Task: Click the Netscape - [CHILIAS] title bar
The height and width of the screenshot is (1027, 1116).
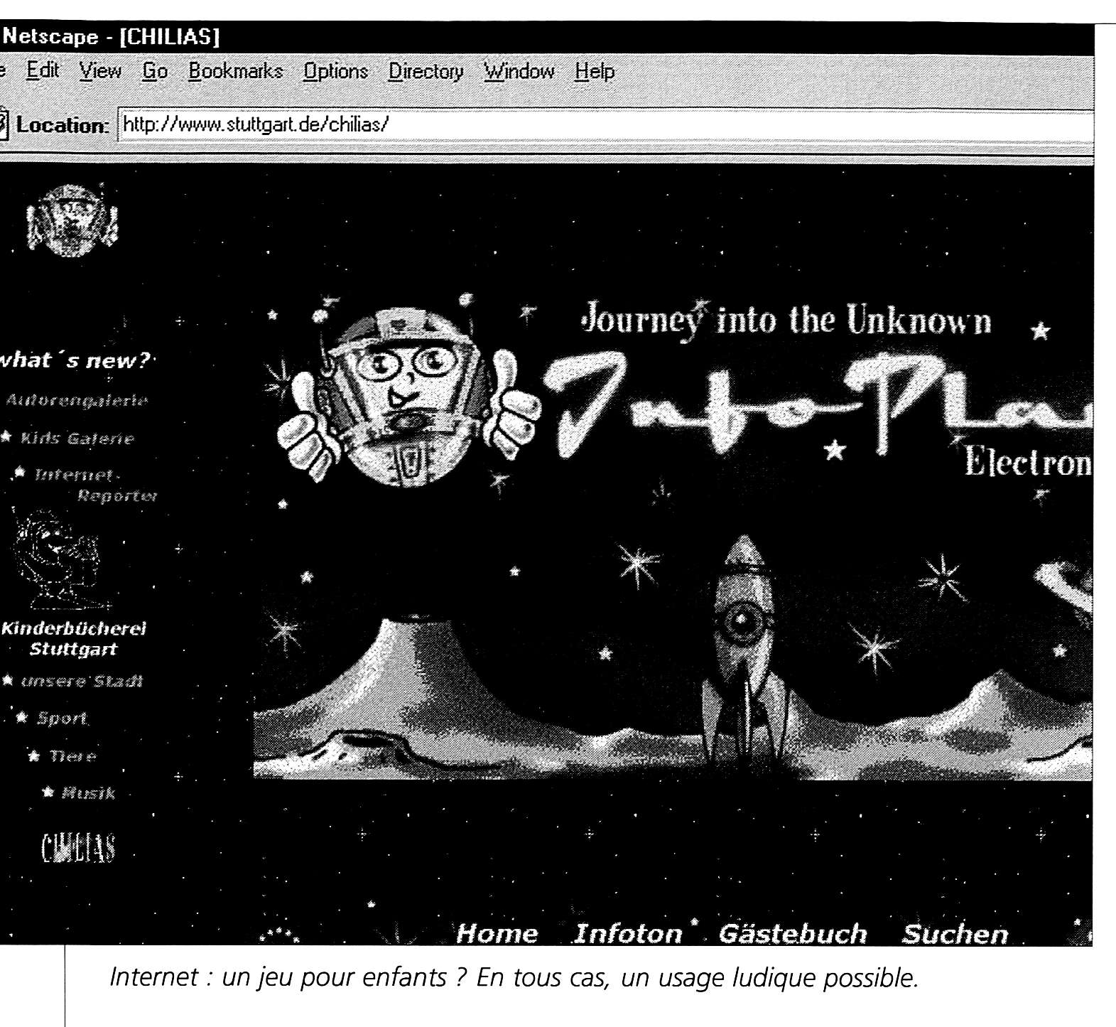Action: (x=547, y=37)
